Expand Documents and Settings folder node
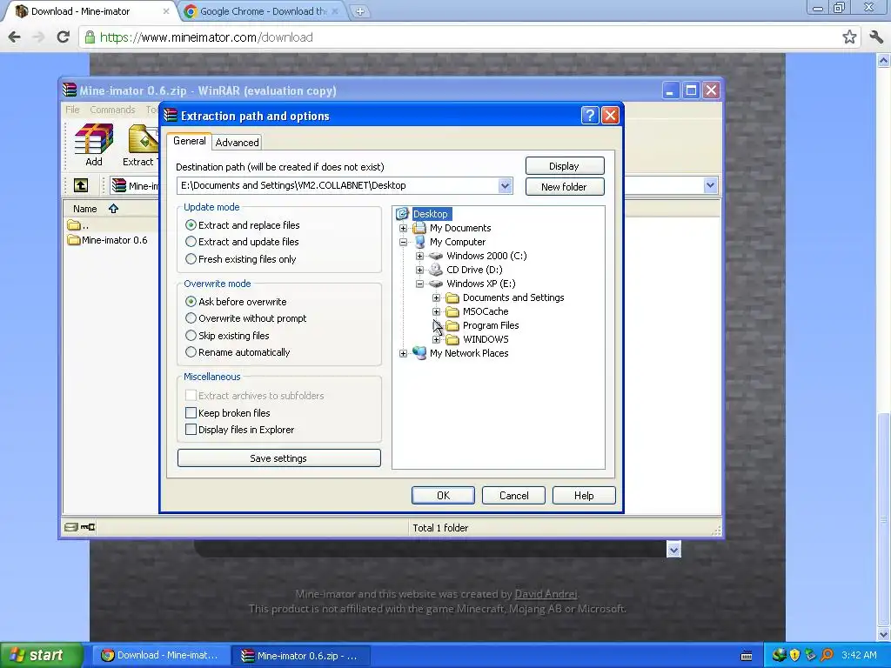 436,297
